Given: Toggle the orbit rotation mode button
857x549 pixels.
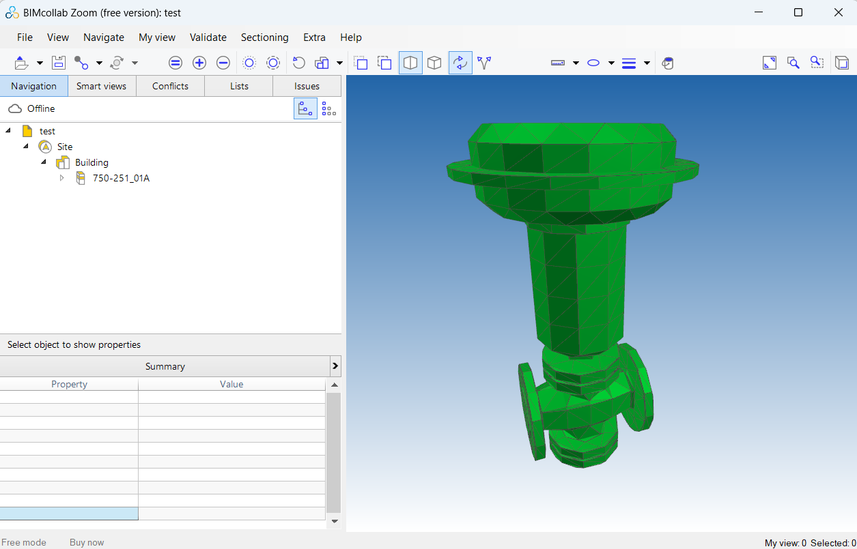Looking at the screenshot, I should tap(460, 63).
